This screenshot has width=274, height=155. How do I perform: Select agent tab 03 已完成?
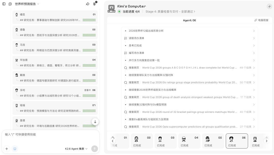165,141
